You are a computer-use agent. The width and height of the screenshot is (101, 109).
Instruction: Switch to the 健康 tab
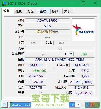coord(20,11)
